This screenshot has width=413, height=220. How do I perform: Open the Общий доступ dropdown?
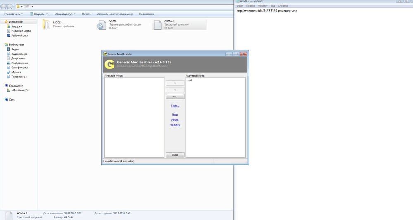[x=65, y=14]
